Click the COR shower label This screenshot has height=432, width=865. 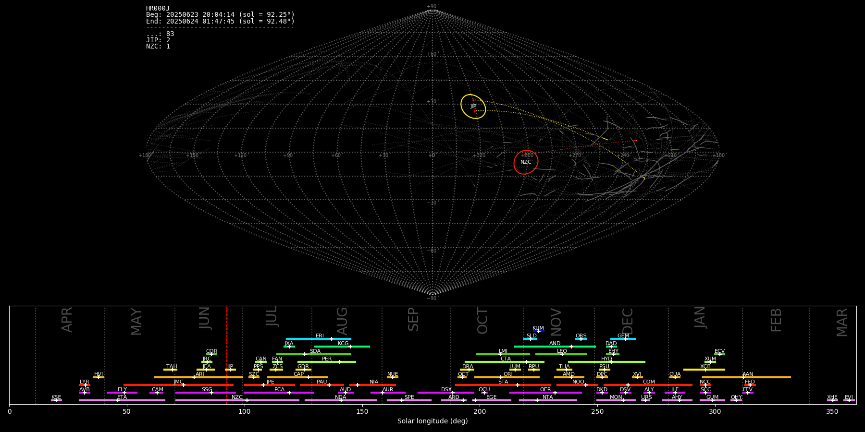[x=211, y=351]
